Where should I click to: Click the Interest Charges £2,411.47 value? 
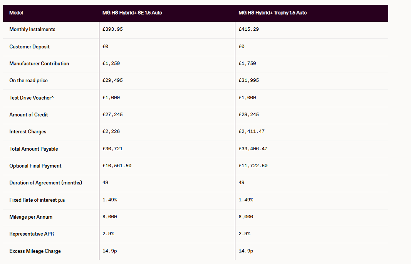(252, 131)
